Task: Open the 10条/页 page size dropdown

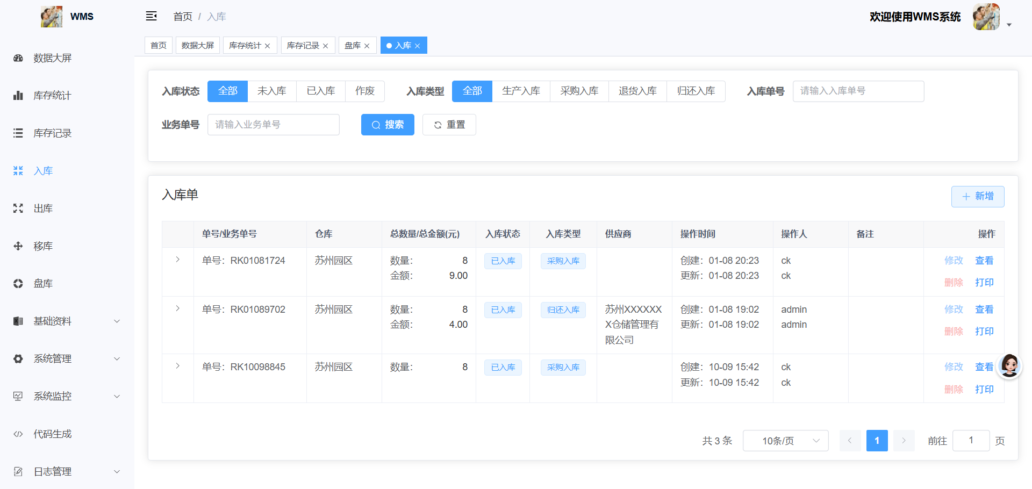Action: (785, 440)
